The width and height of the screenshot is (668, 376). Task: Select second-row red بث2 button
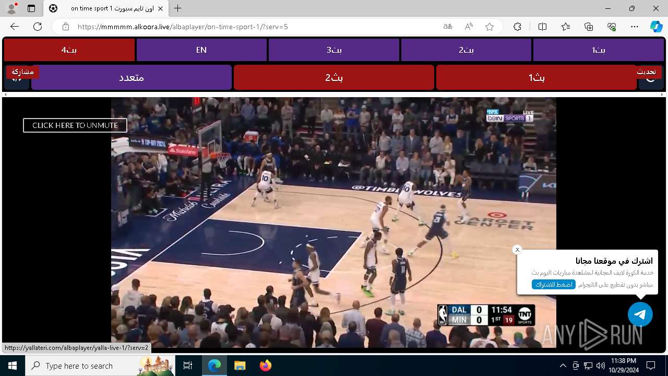pos(334,77)
